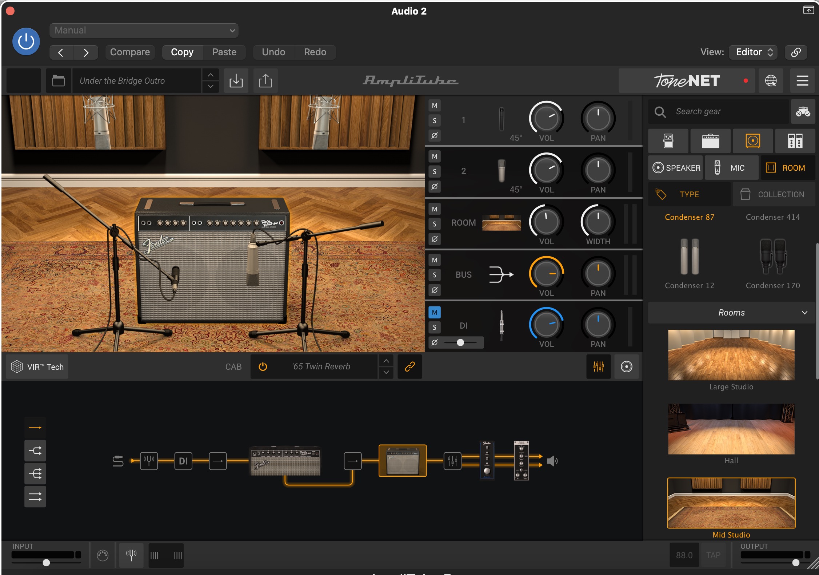Viewport: 819px width, 575px height.
Task: Select the cabinet block in signal chain
Action: coord(402,461)
